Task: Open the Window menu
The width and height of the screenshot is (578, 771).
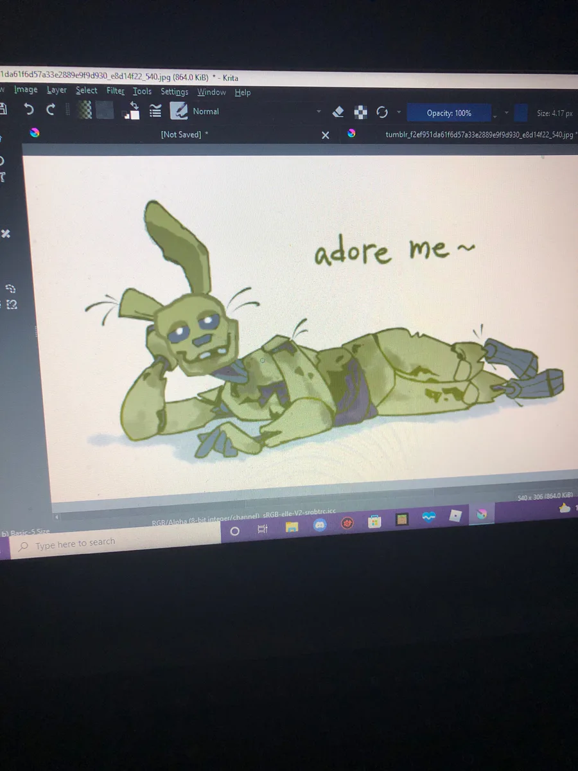Action: (211, 93)
